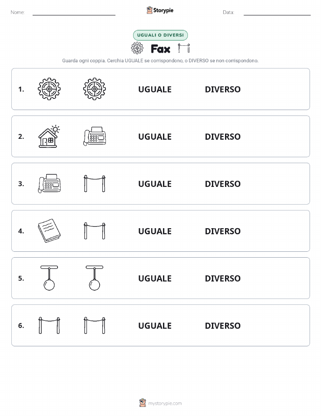Viewport: 321px width, 416px height.
Task: Select DIVERSO for row 4
Action: (x=223, y=231)
